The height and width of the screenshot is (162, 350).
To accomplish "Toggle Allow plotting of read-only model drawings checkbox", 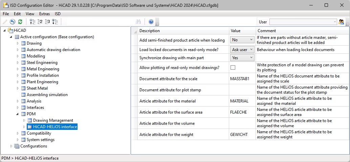I will [233, 67].
